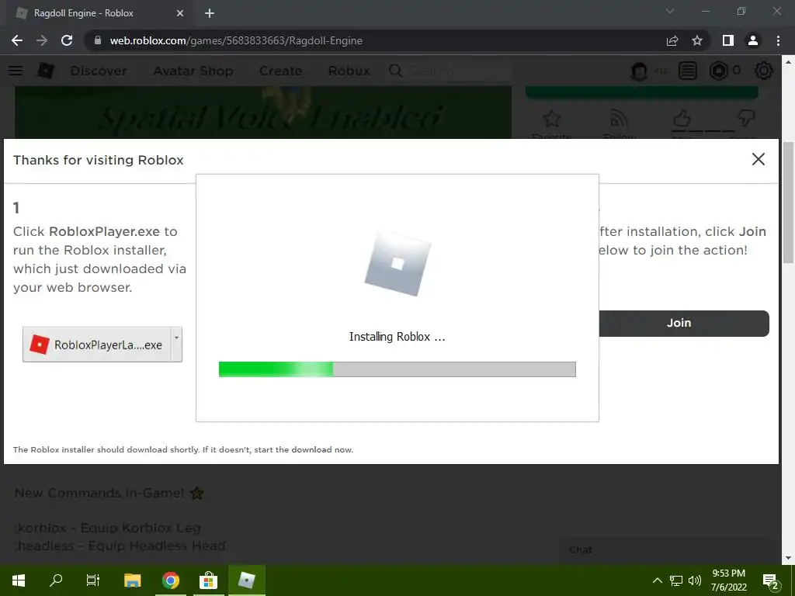Click the page vertical scrollbar thumb

pyautogui.click(x=789, y=203)
